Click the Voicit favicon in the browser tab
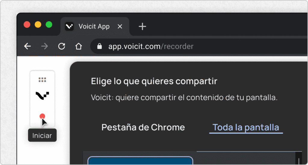 (69, 26)
